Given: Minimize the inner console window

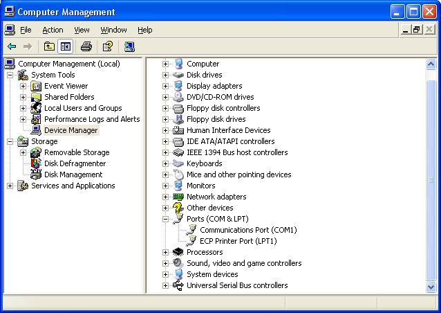Looking at the screenshot, I should pos(405,30).
